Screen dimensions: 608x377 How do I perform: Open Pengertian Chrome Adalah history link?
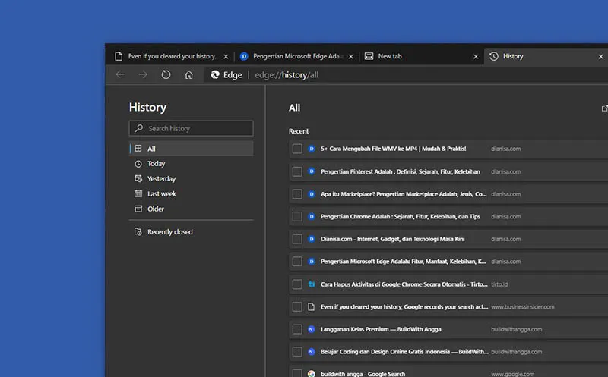tap(401, 217)
